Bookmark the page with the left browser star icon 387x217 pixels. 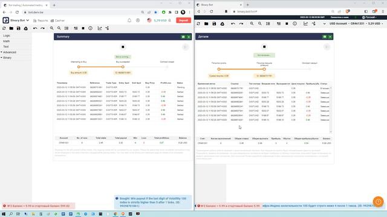click(155, 12)
